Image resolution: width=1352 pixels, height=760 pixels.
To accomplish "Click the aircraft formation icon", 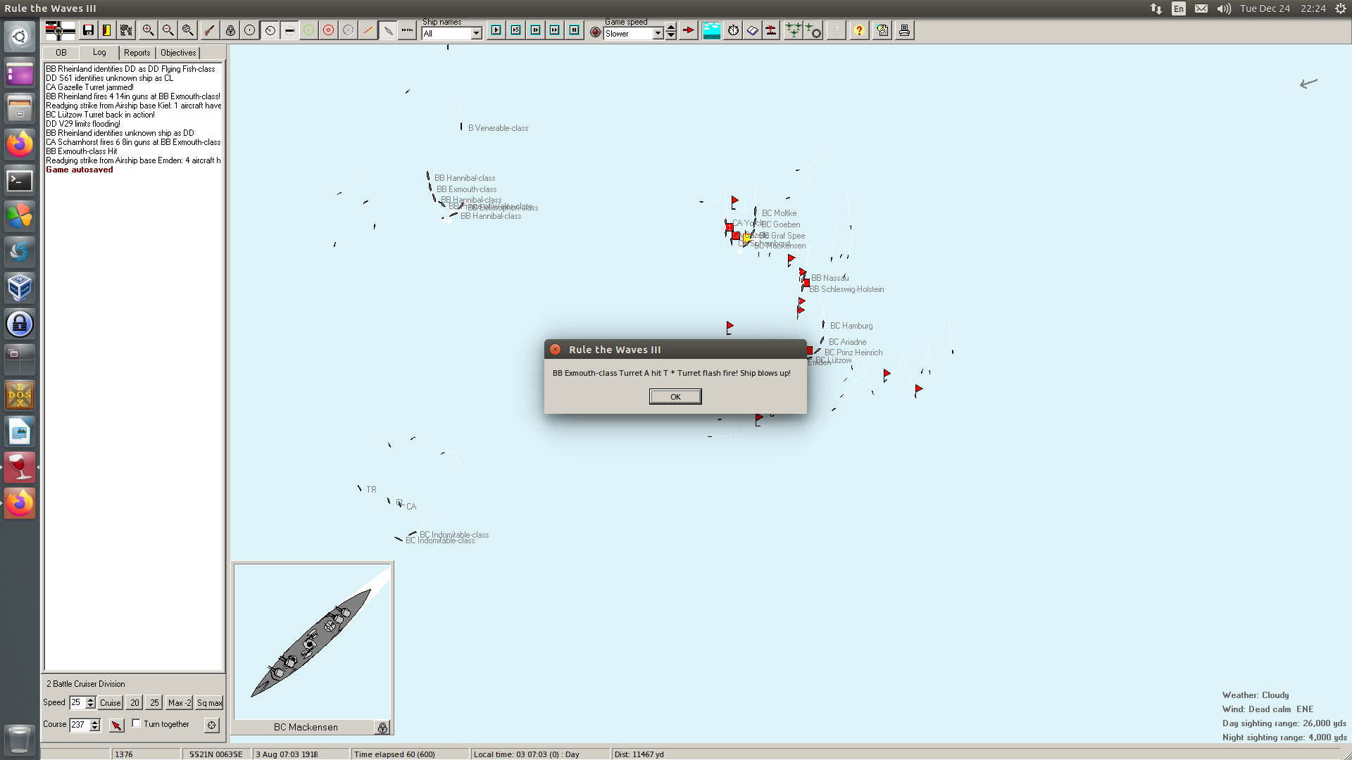I will pyautogui.click(x=793, y=30).
